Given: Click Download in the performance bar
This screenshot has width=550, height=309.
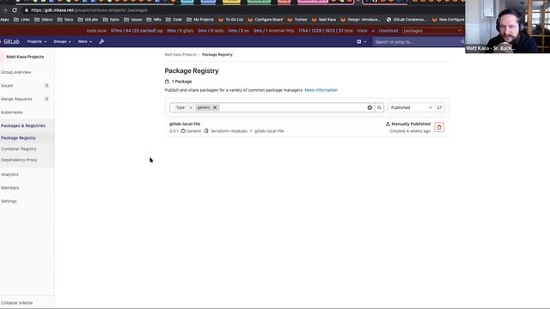Looking at the screenshot, I should pos(388,31).
